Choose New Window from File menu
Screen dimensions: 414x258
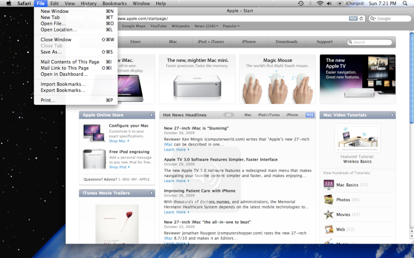(76, 11)
